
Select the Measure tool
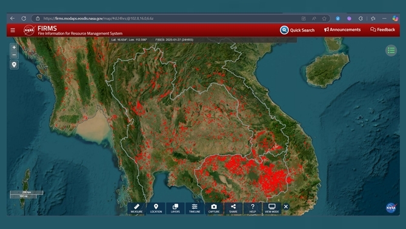tap(137, 208)
